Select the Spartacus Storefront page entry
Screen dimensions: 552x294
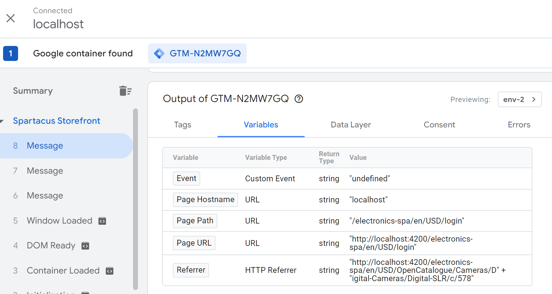click(x=57, y=121)
